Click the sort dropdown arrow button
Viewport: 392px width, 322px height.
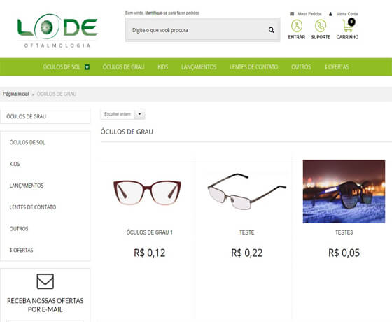tap(140, 114)
